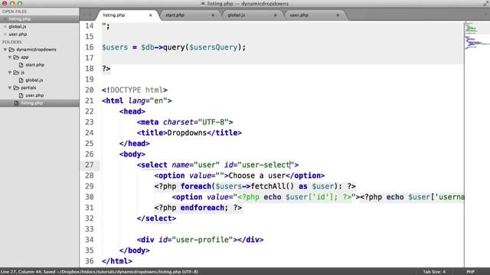
Task: Click the dynamicdropdowns folder icon
Action: tap(11, 50)
